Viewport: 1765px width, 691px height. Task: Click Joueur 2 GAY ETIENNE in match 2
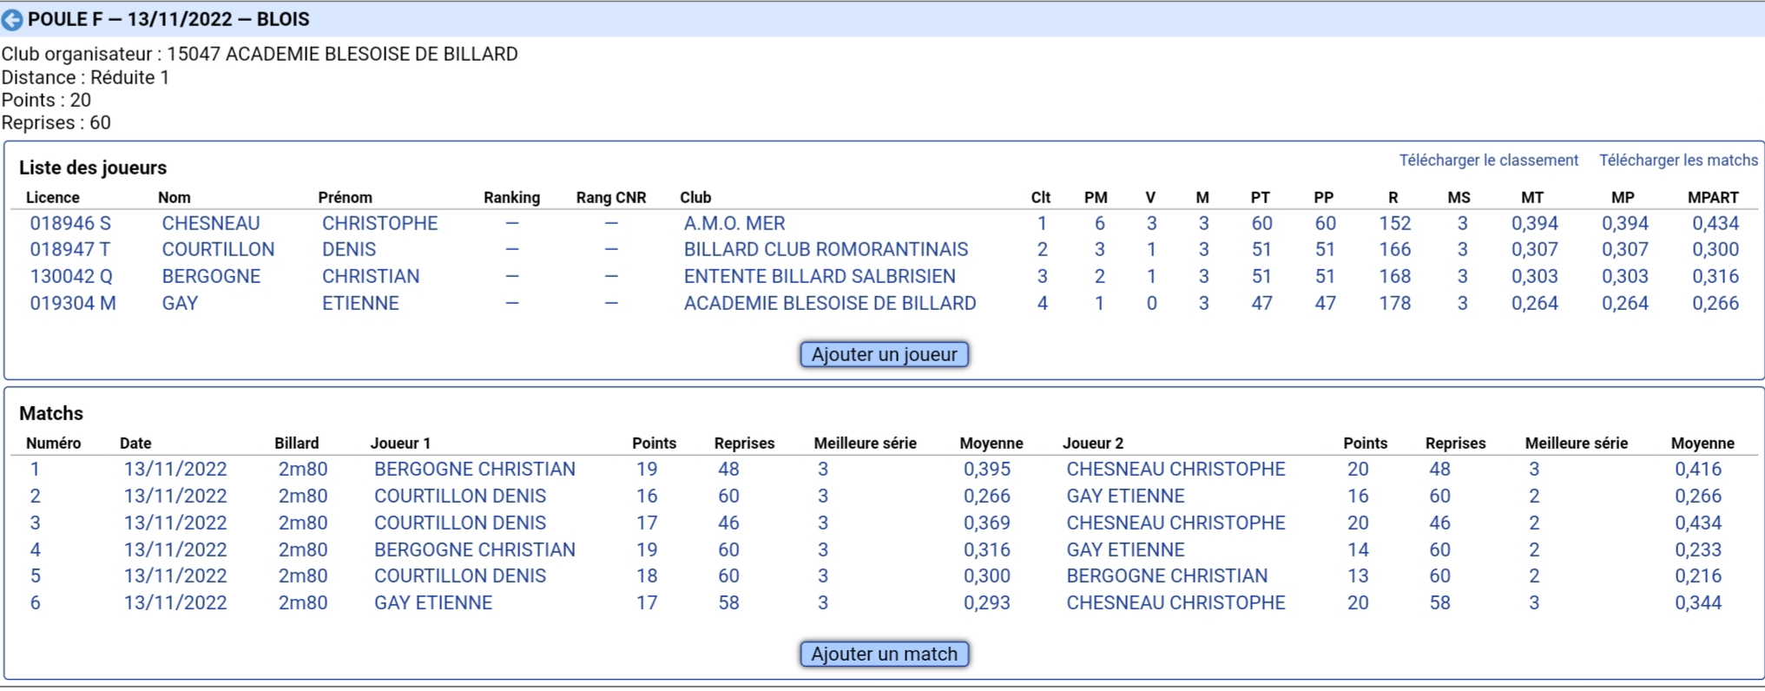1125,496
